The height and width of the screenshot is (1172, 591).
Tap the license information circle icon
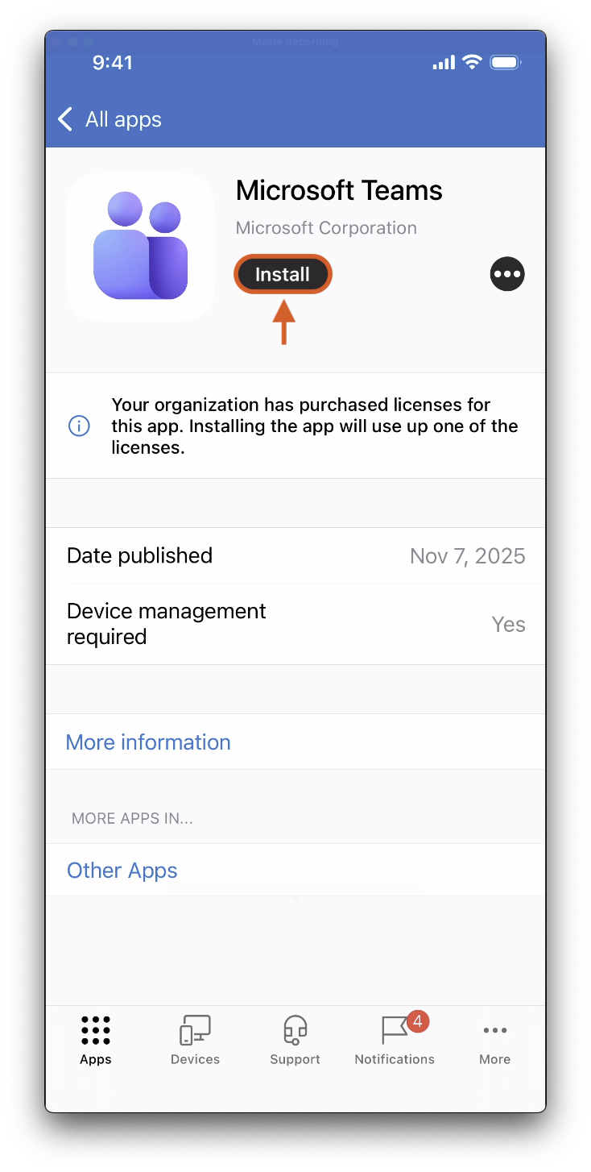79,426
